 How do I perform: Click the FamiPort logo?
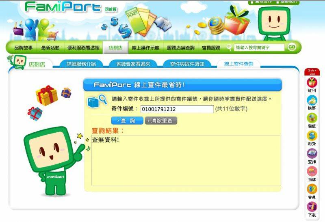pyautogui.click(x=63, y=7)
